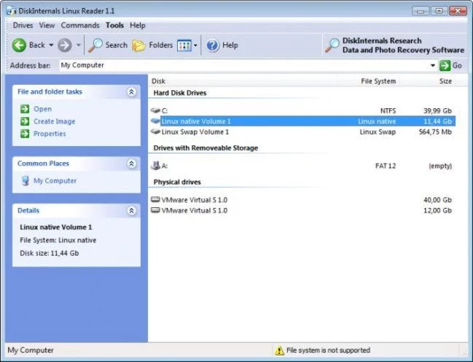
Task: Collapse the File and folder tasks panel
Action: click(x=131, y=92)
